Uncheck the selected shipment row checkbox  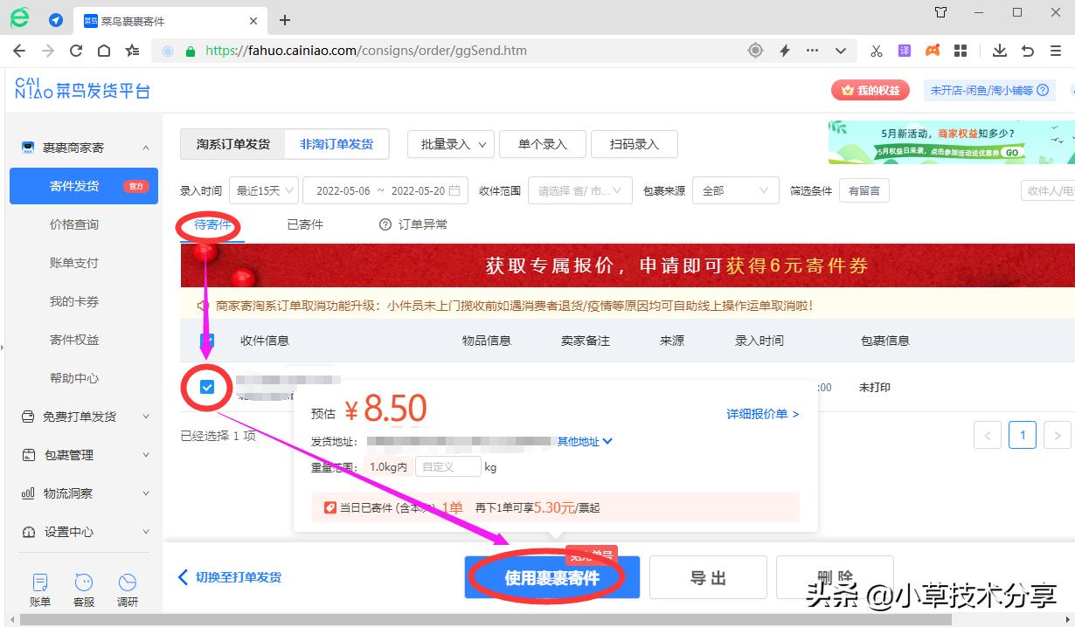[205, 387]
